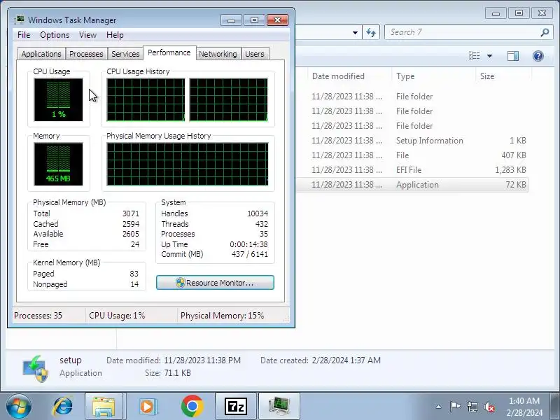Image resolution: width=560 pixels, height=420 pixels.
Task: Open the Windows Start menu orb
Action: (19, 406)
